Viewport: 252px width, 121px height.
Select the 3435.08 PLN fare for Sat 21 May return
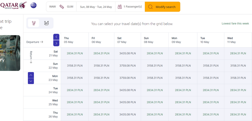point(127,53)
